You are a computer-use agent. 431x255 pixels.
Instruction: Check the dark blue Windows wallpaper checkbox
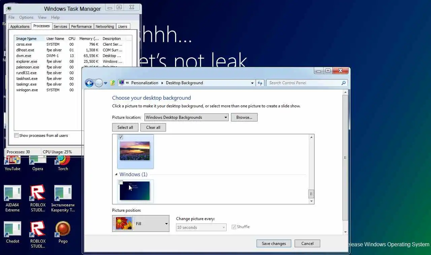click(121, 183)
